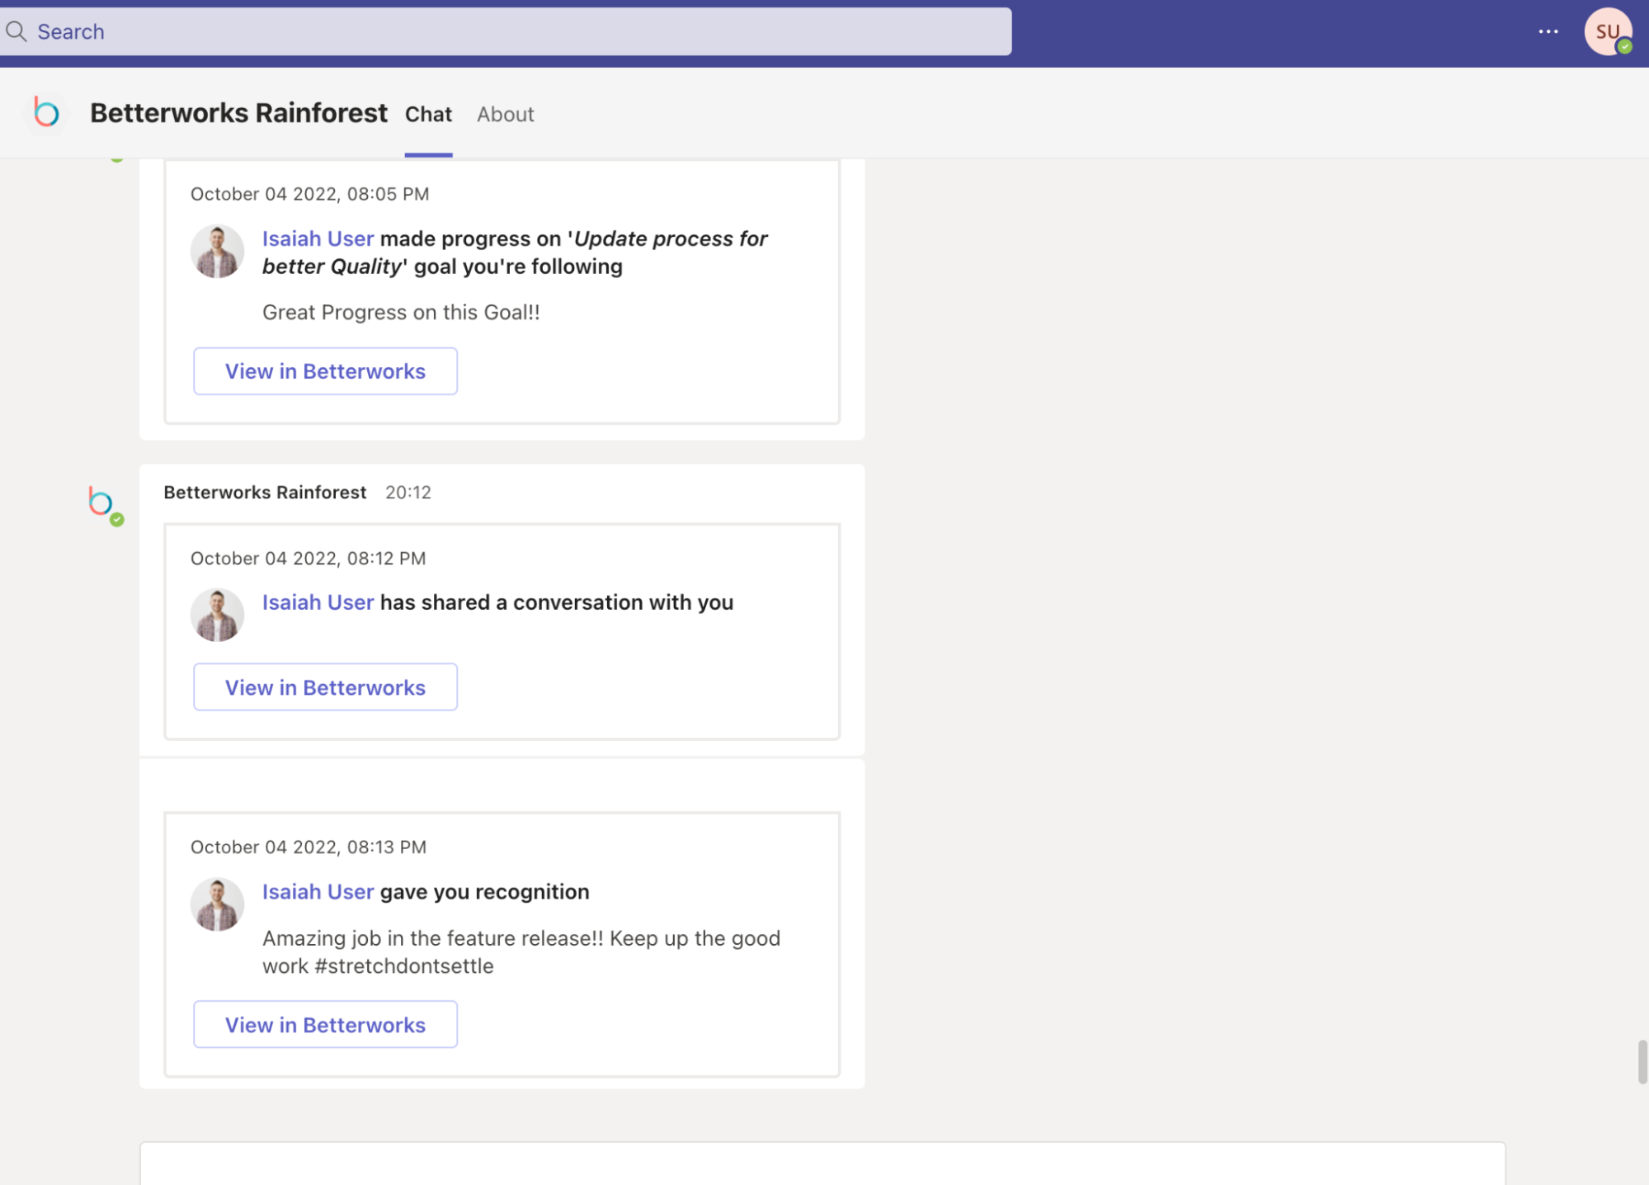Switch to the About tab
This screenshot has width=1649, height=1185.
click(x=505, y=114)
